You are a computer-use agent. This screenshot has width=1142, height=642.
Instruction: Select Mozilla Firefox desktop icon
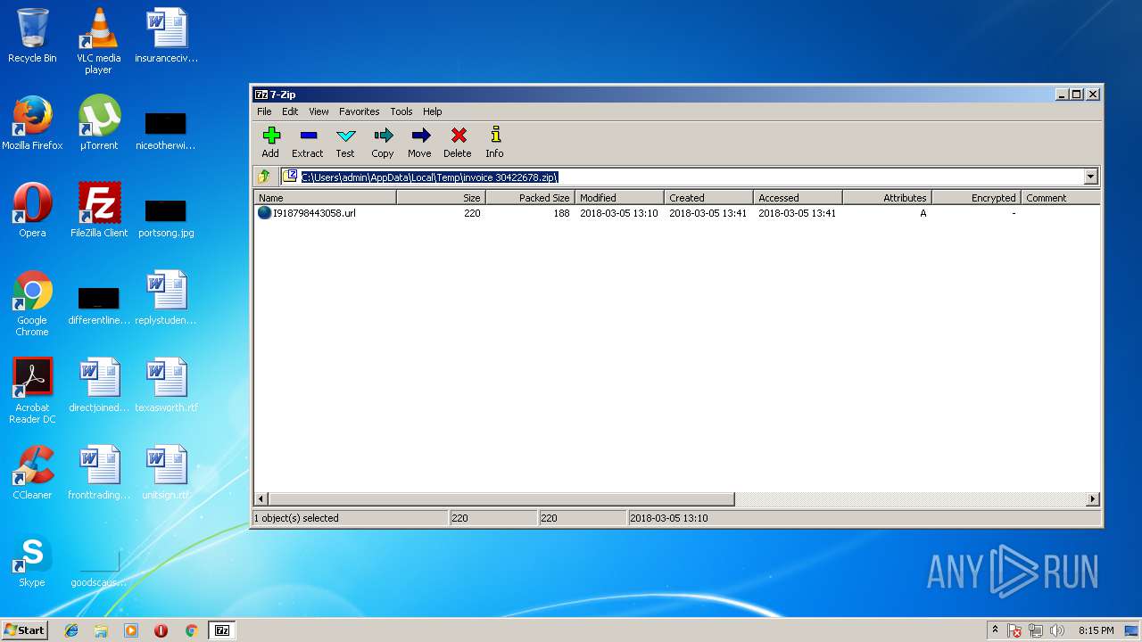(32, 123)
